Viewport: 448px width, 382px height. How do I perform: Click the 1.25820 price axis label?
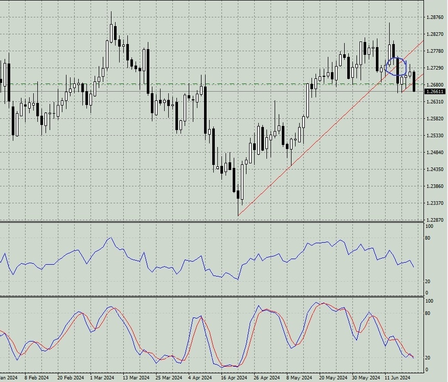pyautogui.click(x=435, y=119)
